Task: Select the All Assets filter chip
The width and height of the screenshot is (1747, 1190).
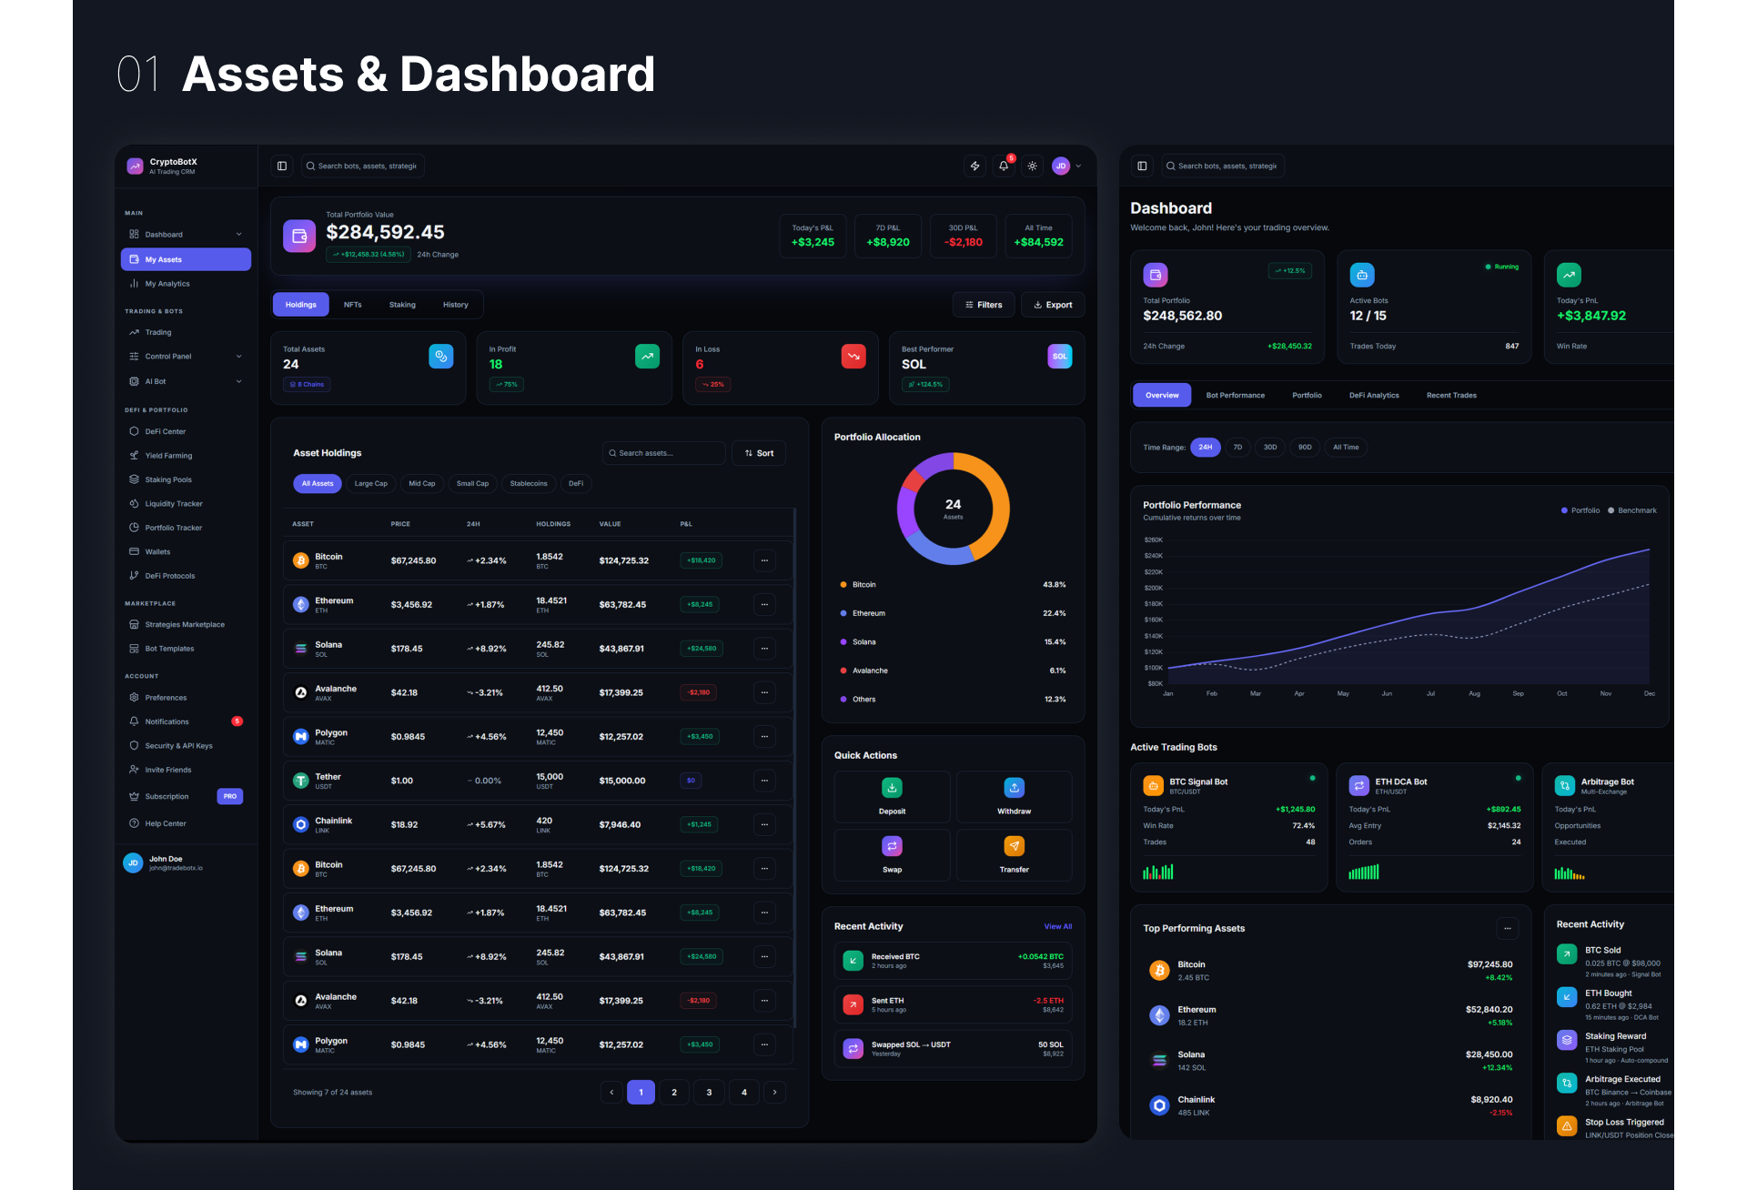Action: pos(318,484)
